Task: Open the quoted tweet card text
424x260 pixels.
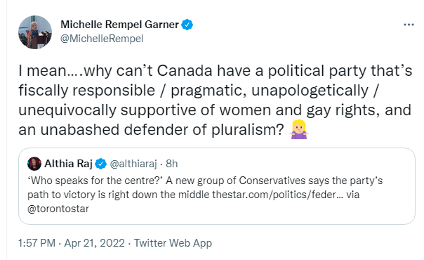Action: click(205, 195)
